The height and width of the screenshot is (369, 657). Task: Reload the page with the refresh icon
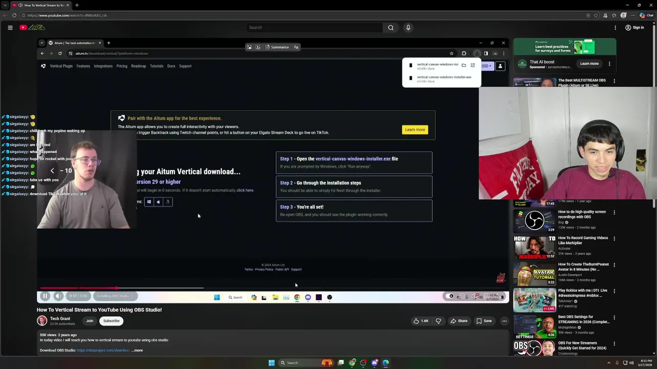14,15
